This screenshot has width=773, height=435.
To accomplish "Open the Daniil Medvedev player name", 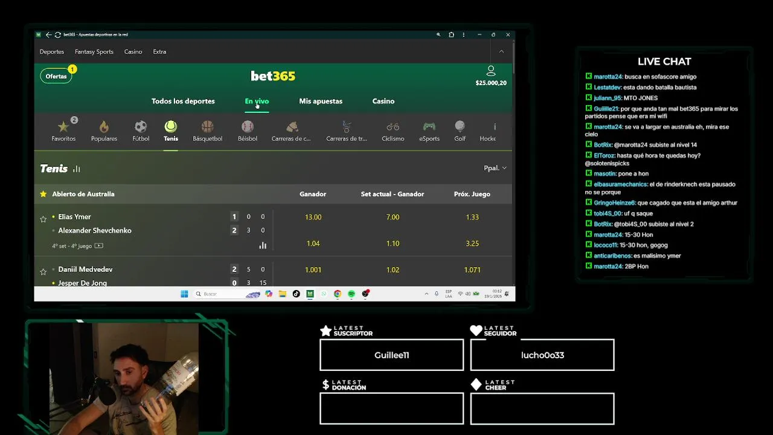I will tap(85, 269).
